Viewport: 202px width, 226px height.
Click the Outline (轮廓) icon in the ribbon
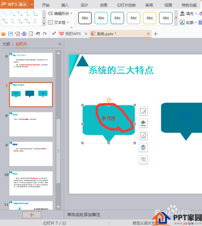click(x=182, y=22)
